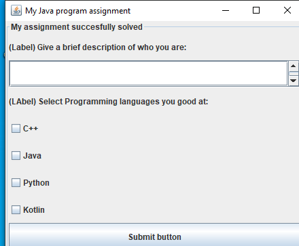Minimize the My Java program assignment window
299x246 pixels.
(x=226, y=10)
